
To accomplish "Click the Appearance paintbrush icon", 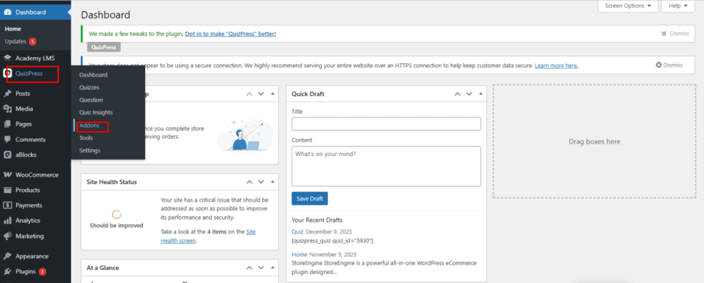I will click(x=8, y=256).
